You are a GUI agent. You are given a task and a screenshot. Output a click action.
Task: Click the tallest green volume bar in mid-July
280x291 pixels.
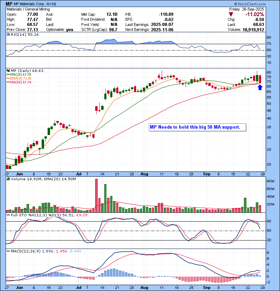click(105, 198)
